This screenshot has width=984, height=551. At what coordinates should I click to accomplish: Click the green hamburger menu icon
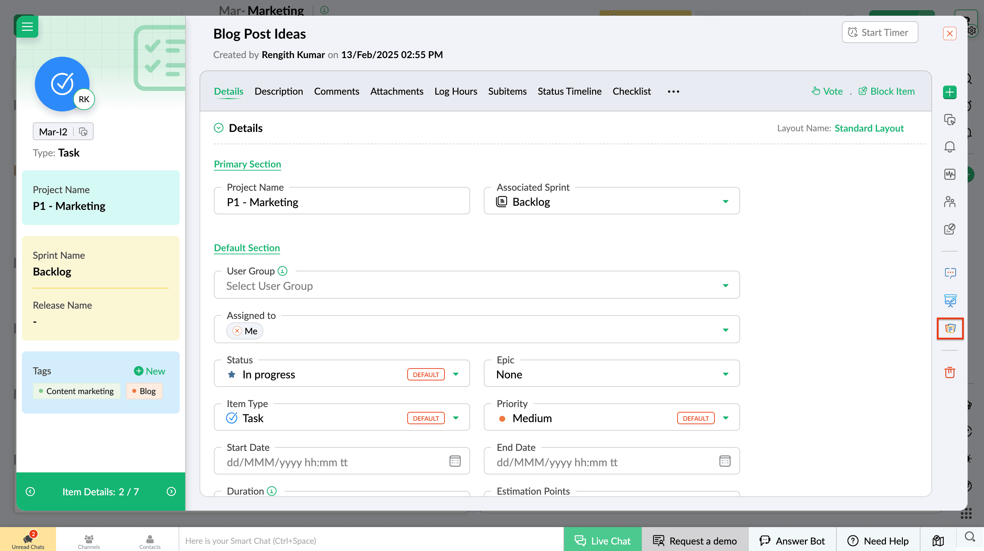27,27
